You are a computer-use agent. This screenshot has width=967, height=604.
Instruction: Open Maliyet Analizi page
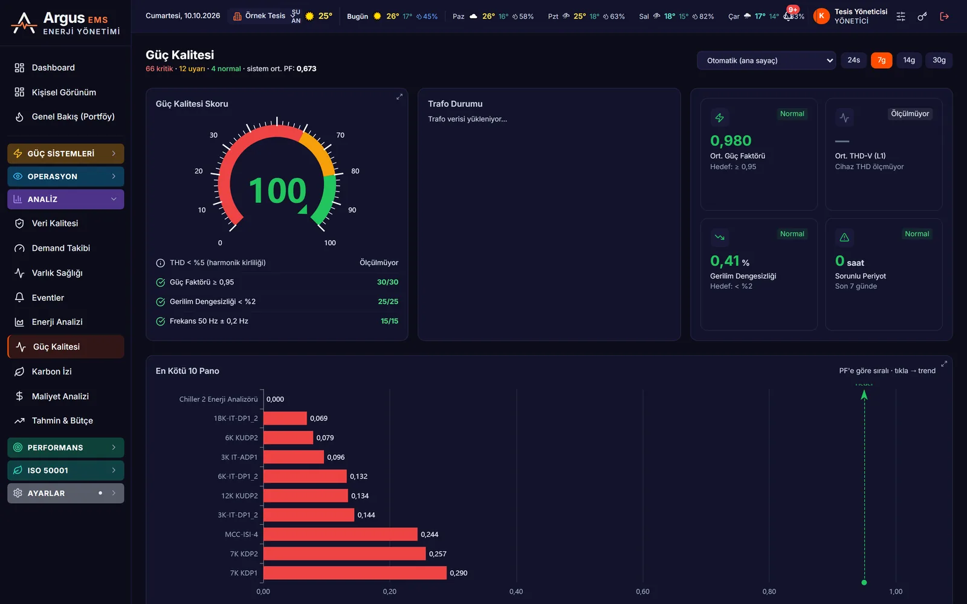coord(66,396)
